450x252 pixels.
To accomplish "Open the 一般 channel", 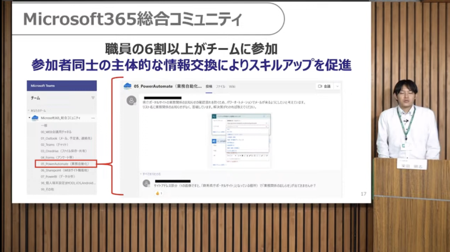I will (x=44, y=125).
